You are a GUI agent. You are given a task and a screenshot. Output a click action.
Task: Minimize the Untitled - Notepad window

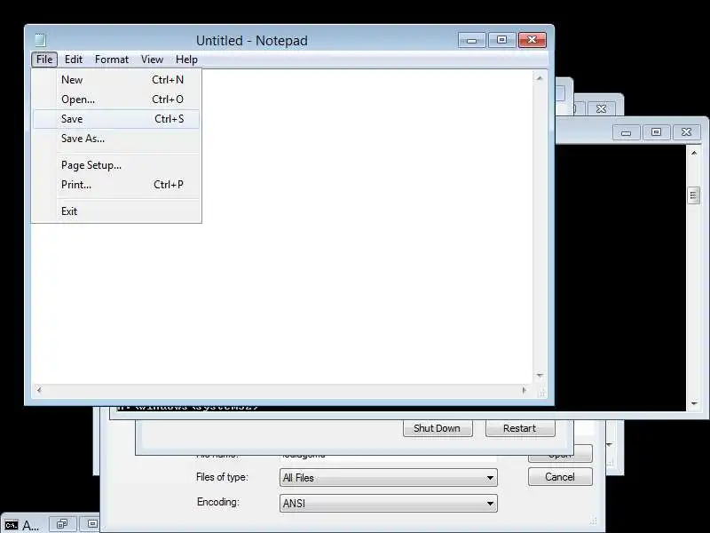pyautogui.click(x=471, y=40)
